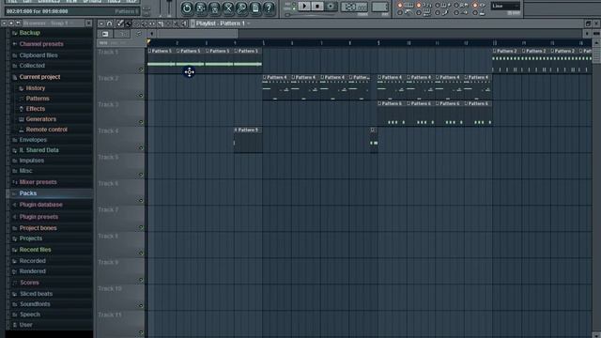This screenshot has width=601, height=338.
Task: Click the note icon beside playlist scrollbar
Action: [138, 34]
